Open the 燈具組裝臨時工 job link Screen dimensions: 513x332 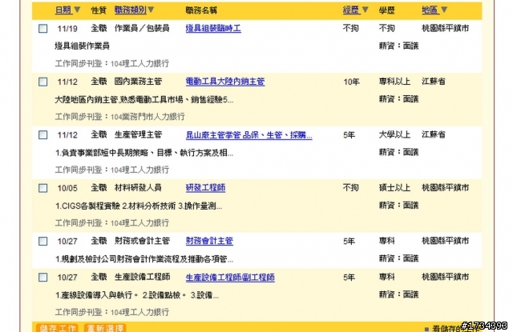(213, 29)
